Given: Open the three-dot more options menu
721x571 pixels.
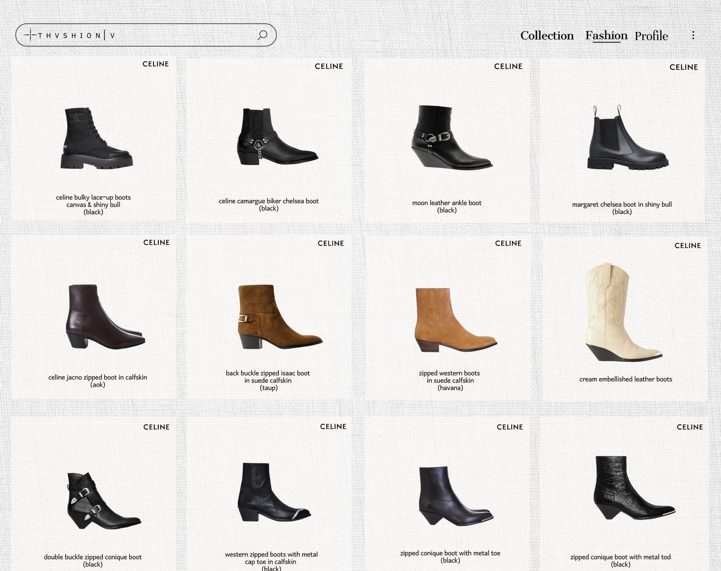Looking at the screenshot, I should coord(693,35).
